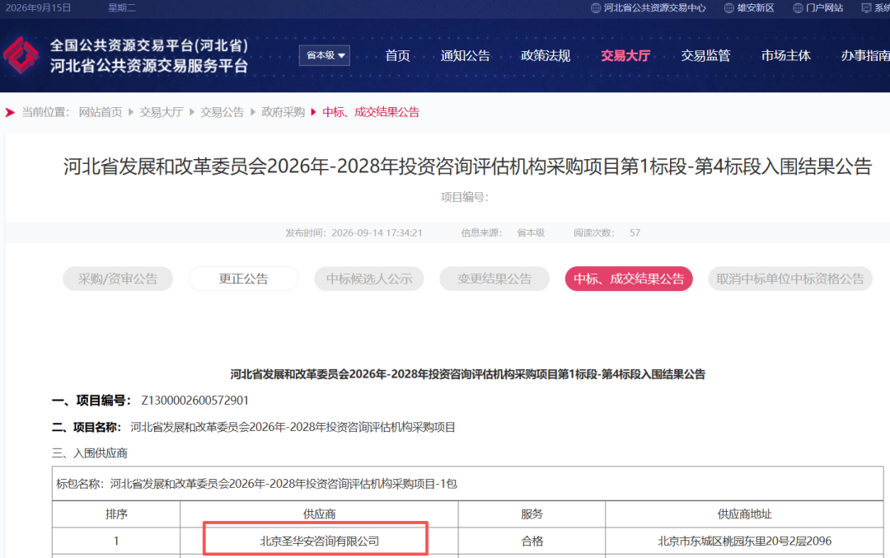Click the red arrow icon before 当前位置
The height and width of the screenshot is (558, 890).
coord(10,112)
